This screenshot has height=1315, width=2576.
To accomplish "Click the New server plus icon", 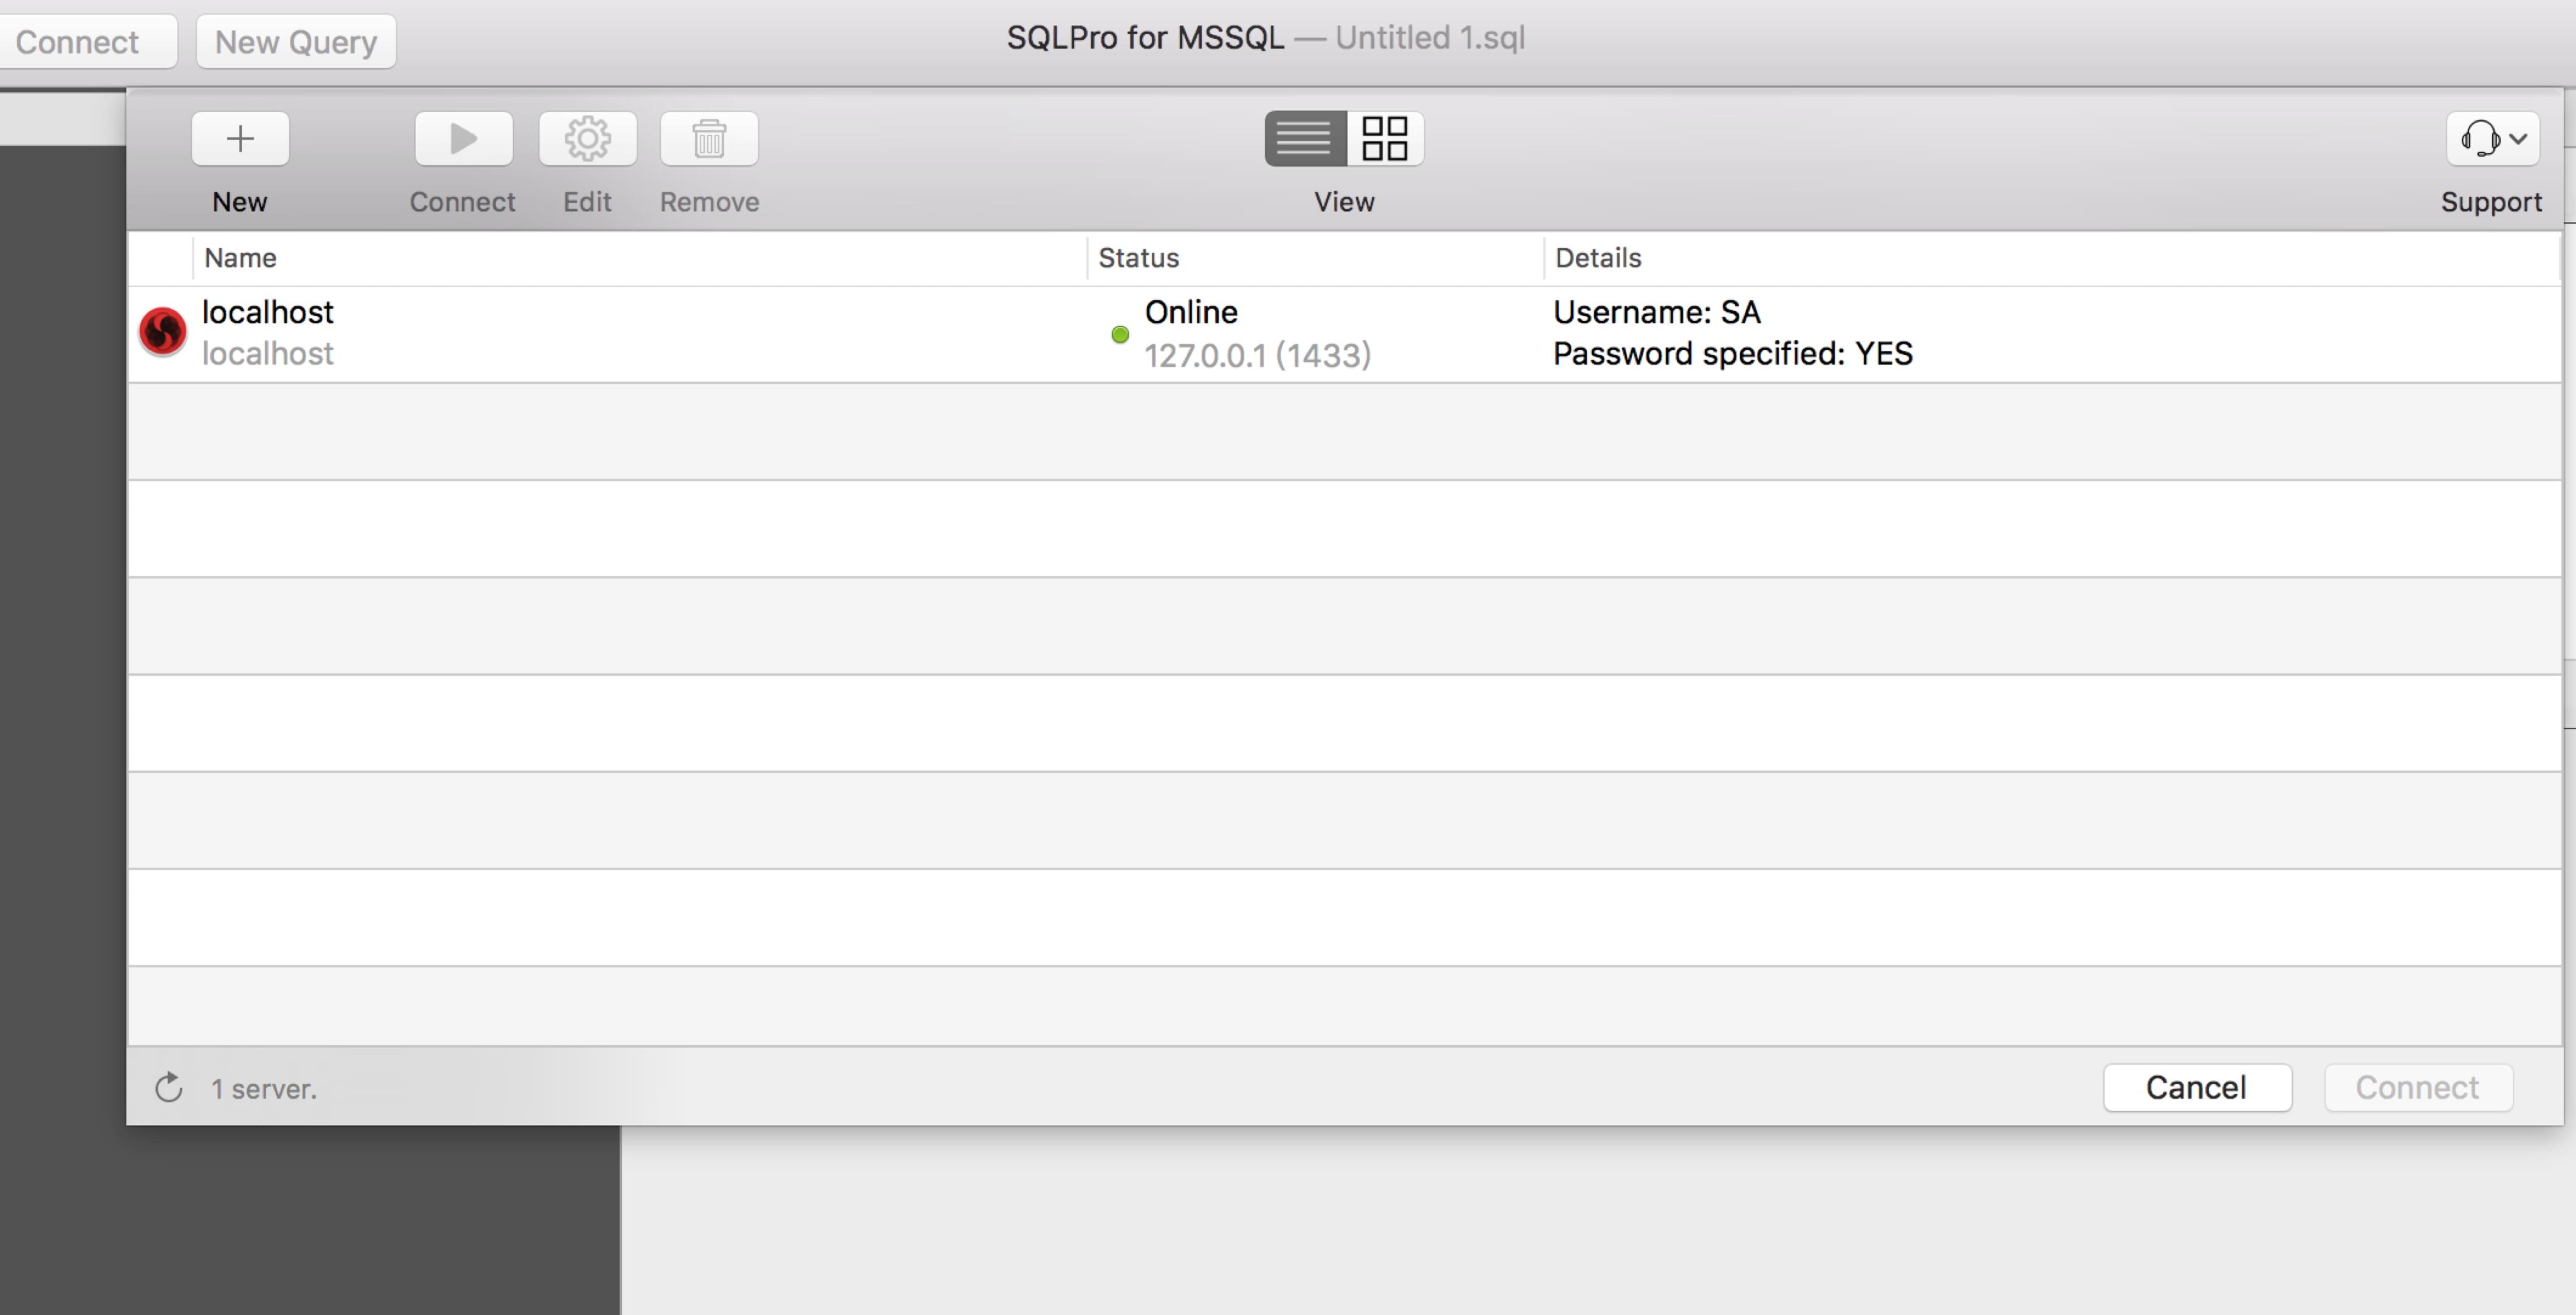I will point(240,138).
